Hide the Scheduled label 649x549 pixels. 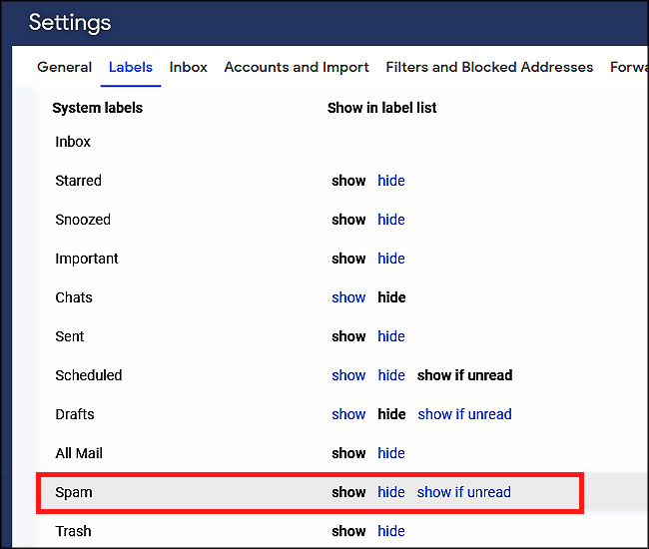391,375
